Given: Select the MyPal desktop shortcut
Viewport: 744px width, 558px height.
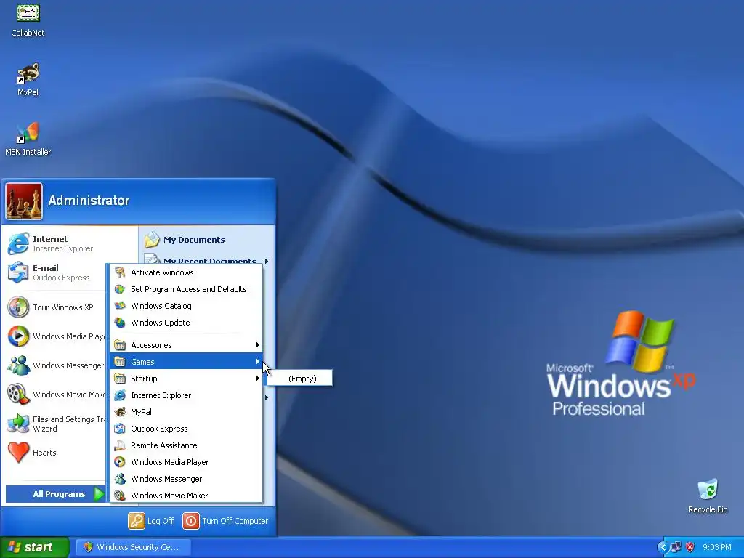Looking at the screenshot, I should [x=28, y=80].
